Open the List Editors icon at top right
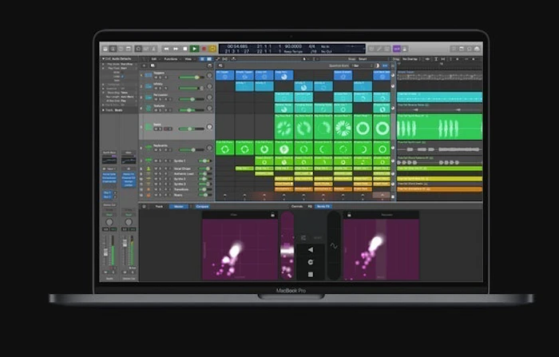Screen dimensions: 559x357 point(453,49)
